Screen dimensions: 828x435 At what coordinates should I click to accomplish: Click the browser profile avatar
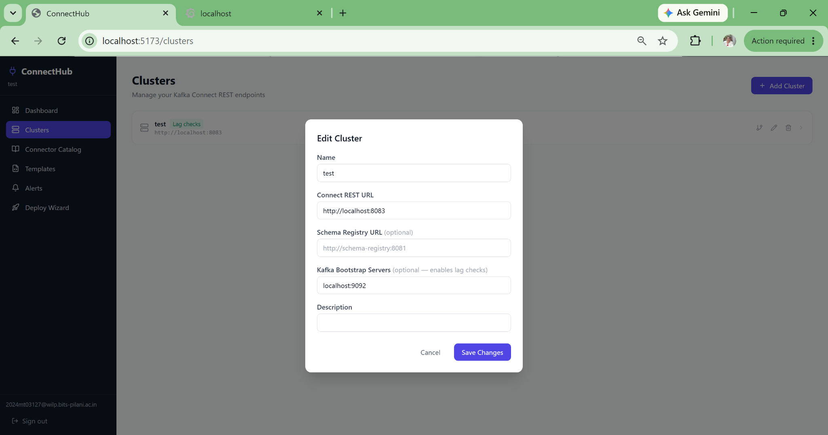click(x=729, y=41)
